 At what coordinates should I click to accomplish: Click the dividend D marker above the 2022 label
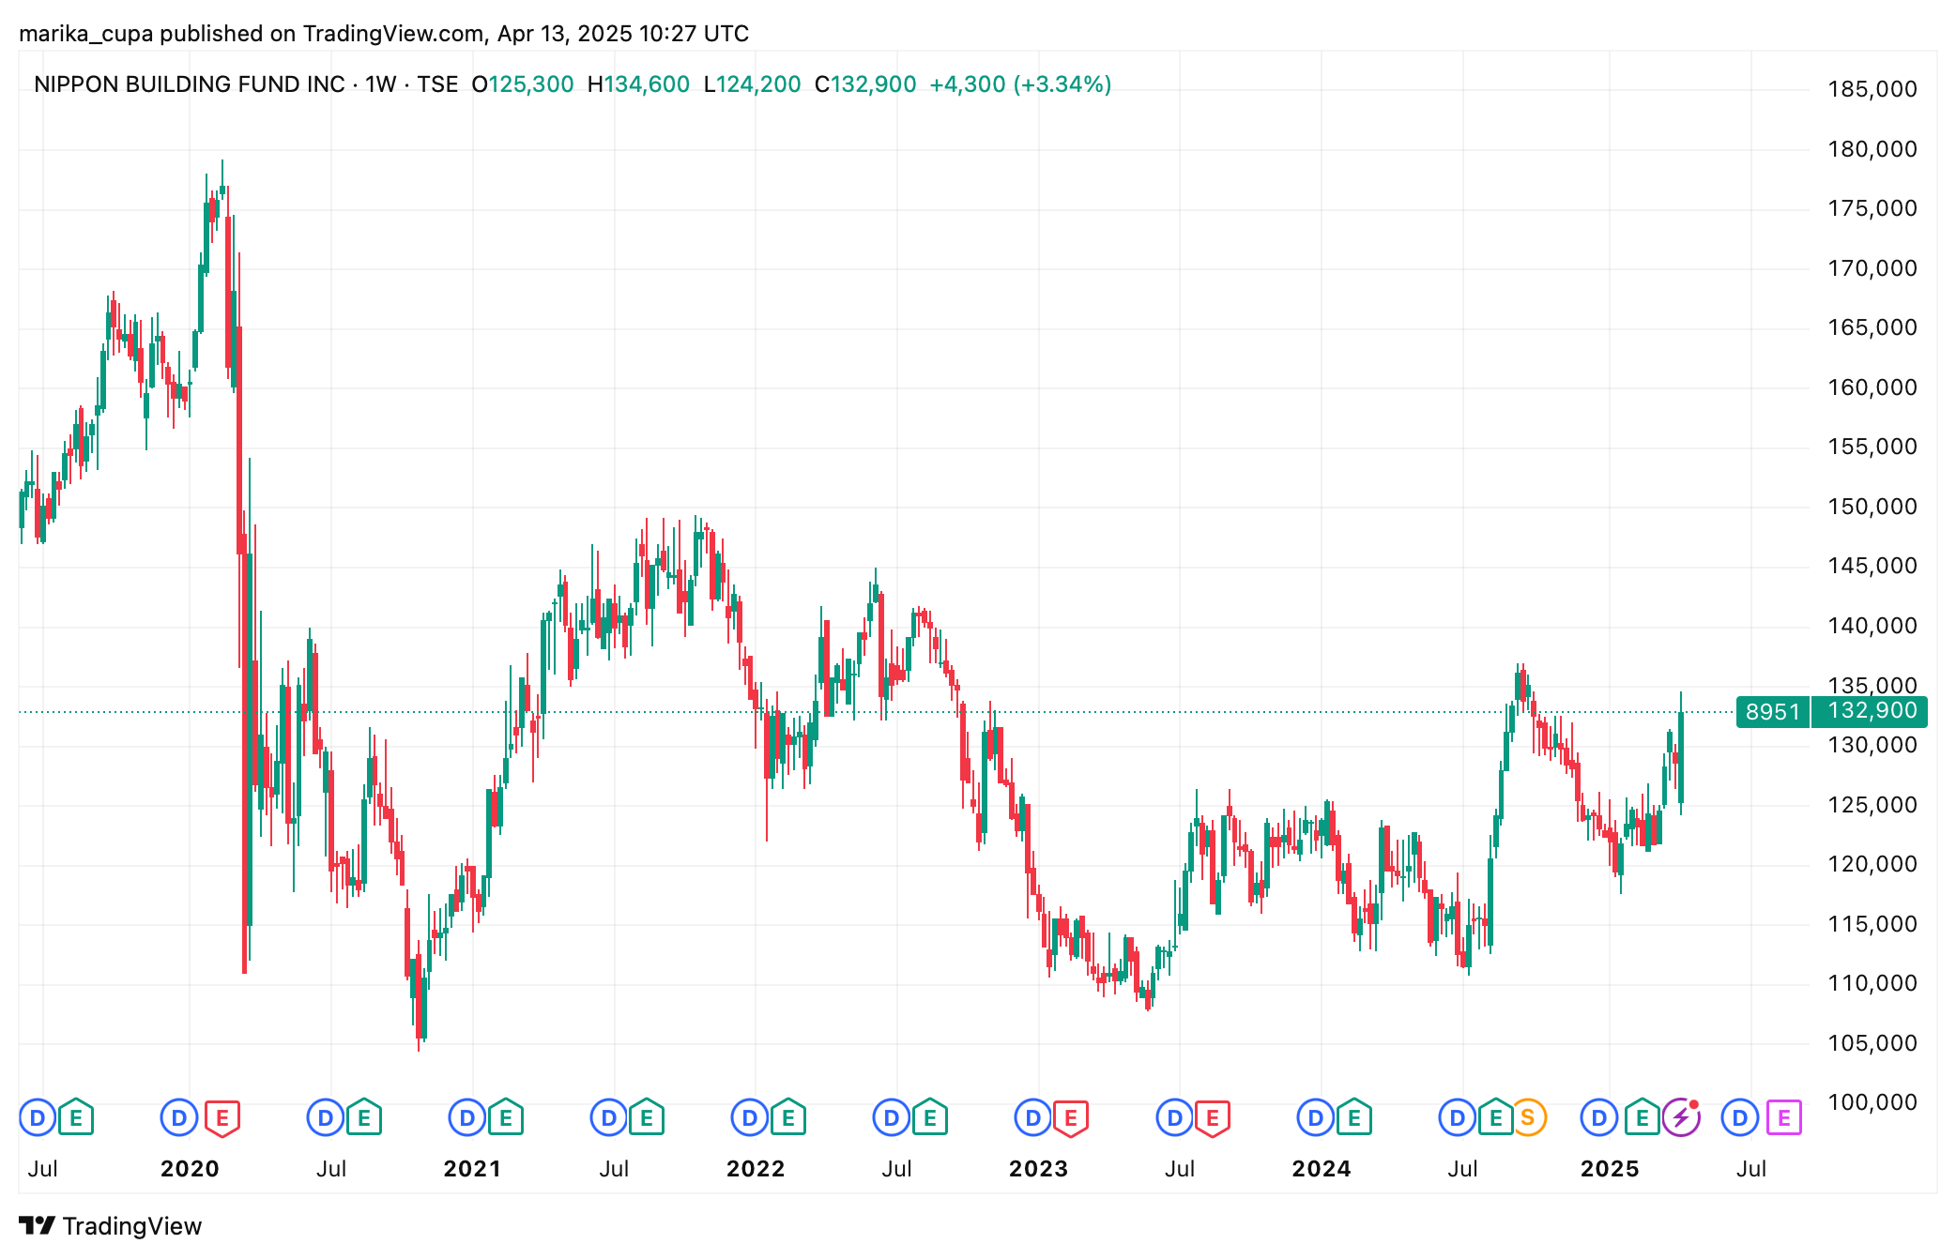coord(749,1117)
